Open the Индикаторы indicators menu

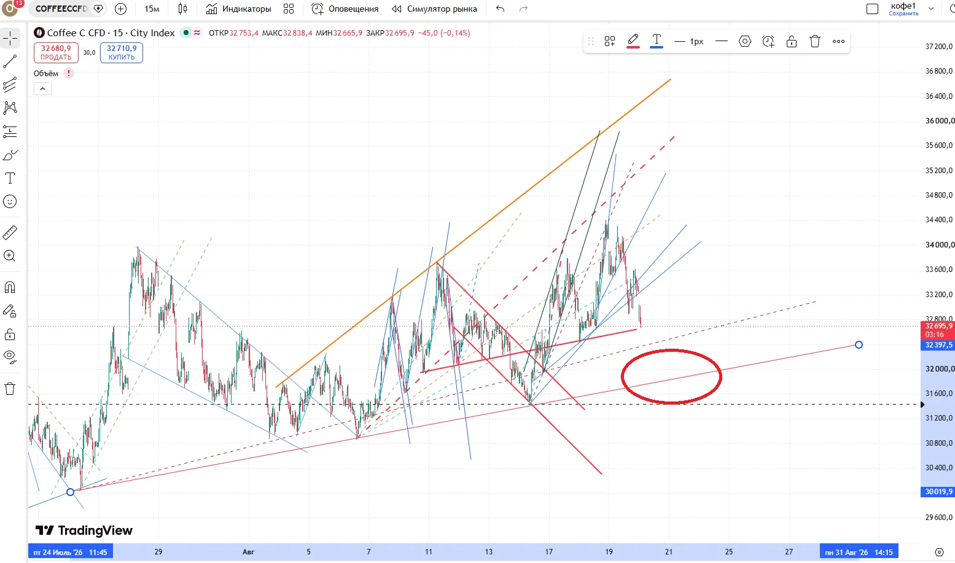coord(238,9)
